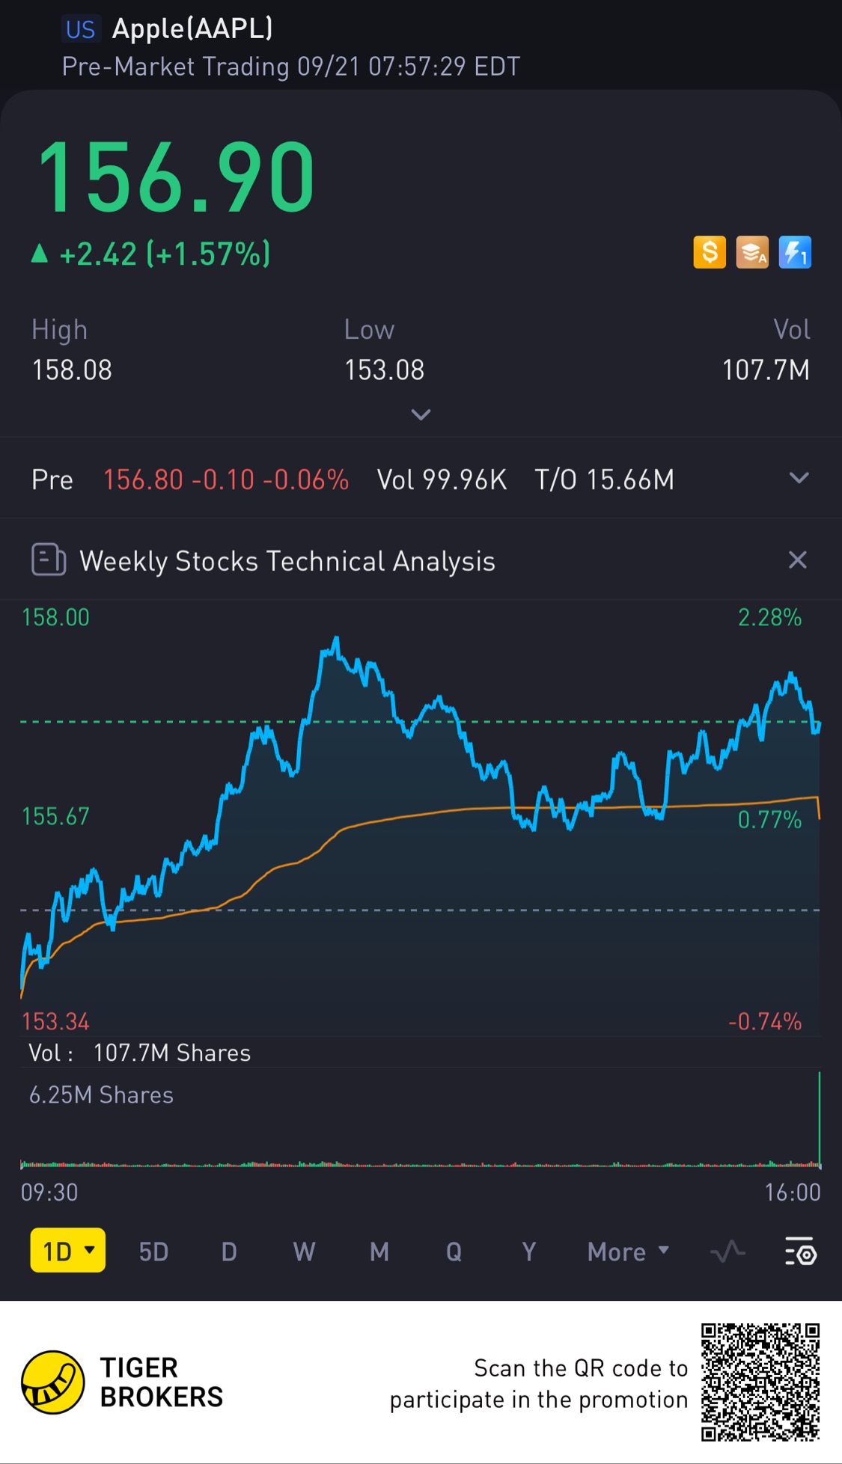Open the 1D timeframe dropdown
Screen dimensions: 842x1464
[x=68, y=1251]
